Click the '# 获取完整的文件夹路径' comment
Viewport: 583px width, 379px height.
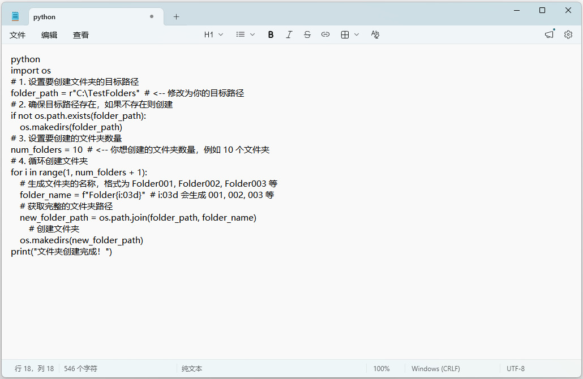tap(66, 206)
